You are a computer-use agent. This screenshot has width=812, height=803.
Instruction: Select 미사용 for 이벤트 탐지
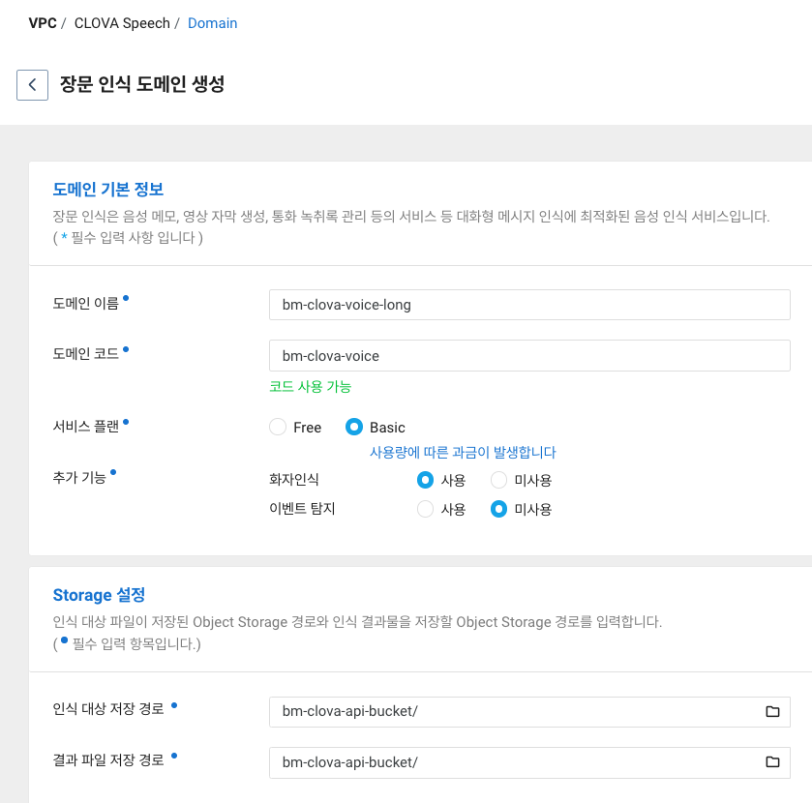(x=497, y=508)
